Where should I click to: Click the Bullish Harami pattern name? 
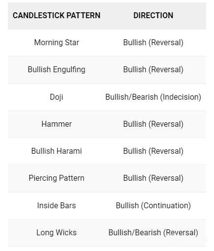tap(56, 151)
